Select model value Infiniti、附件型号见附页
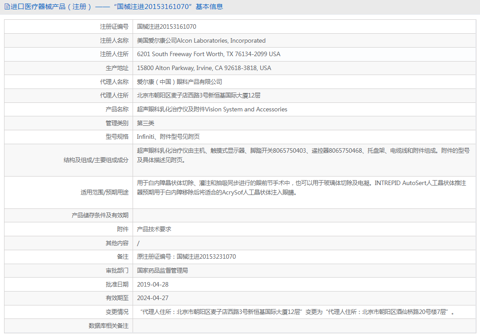 coord(168,137)
